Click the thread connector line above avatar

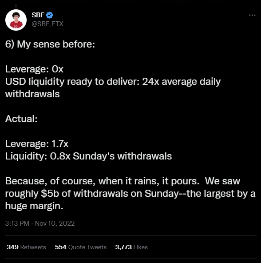[x=16, y=6]
